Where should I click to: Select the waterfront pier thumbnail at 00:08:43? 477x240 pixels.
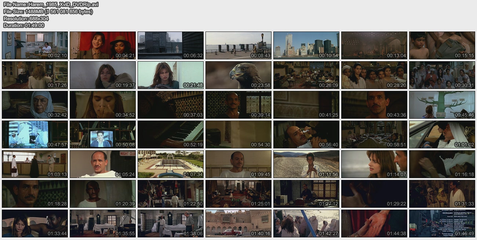click(x=238, y=45)
